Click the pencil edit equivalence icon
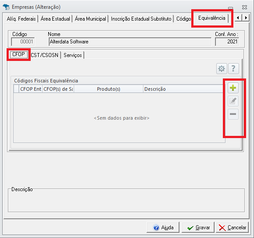The image size is (254, 238). tap(233, 101)
